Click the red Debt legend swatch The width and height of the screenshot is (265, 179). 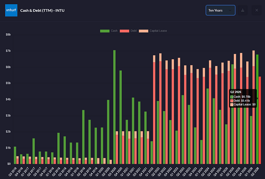pos(124,31)
